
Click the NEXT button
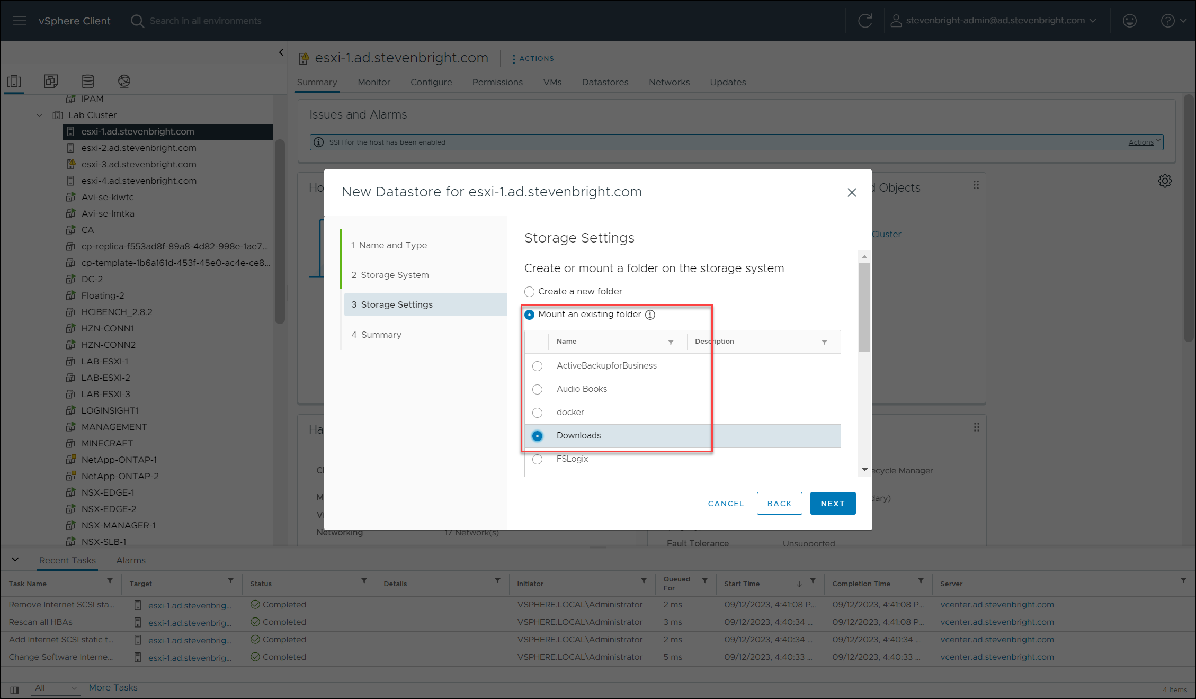tap(832, 504)
